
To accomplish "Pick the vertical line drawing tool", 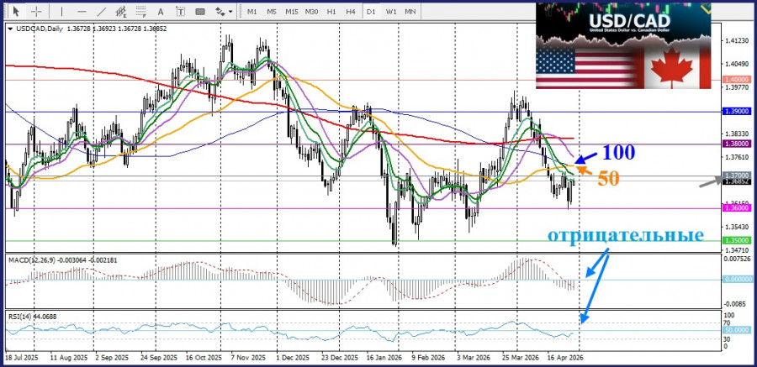I will [61, 12].
